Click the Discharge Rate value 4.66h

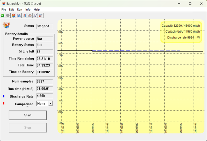click(x=45, y=96)
